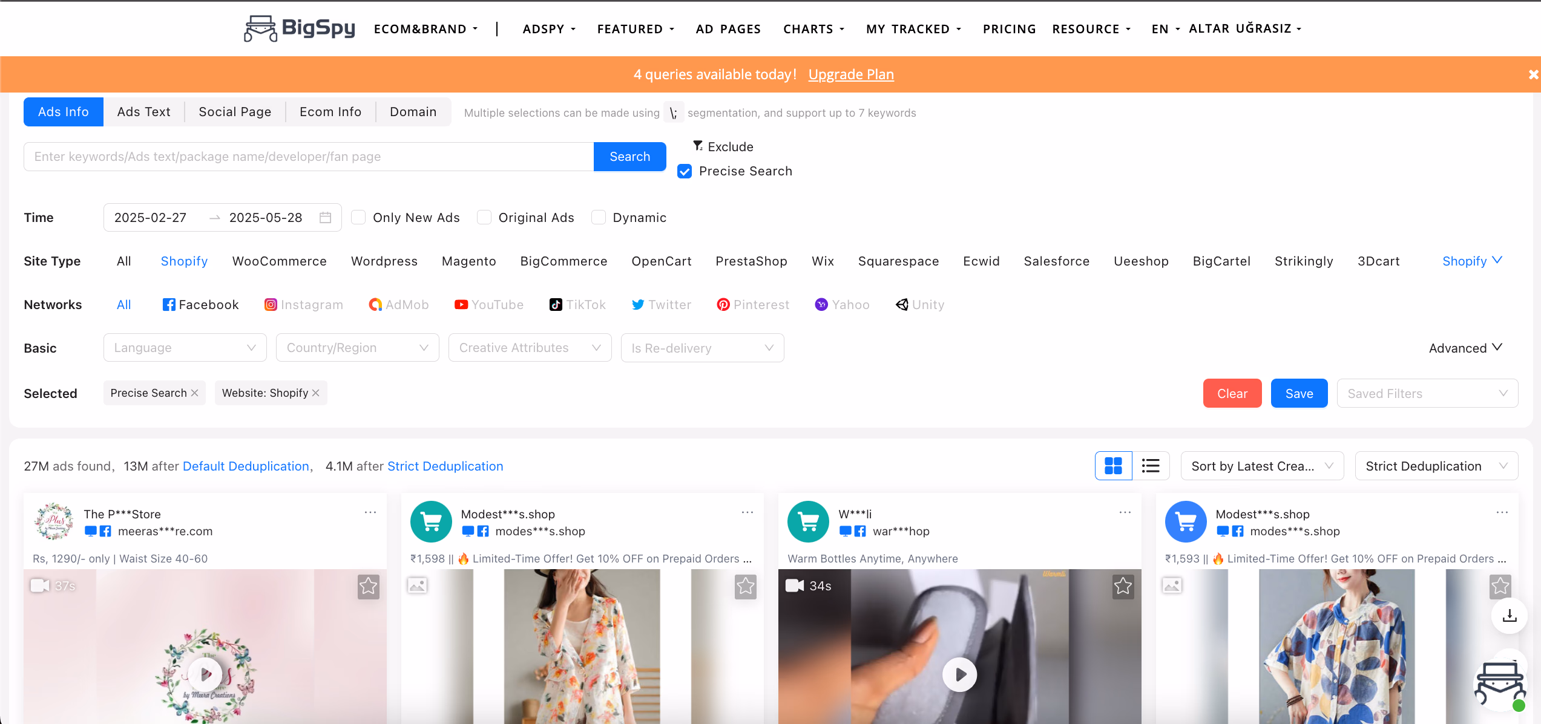Switch to list view layout

pyautogui.click(x=1151, y=466)
